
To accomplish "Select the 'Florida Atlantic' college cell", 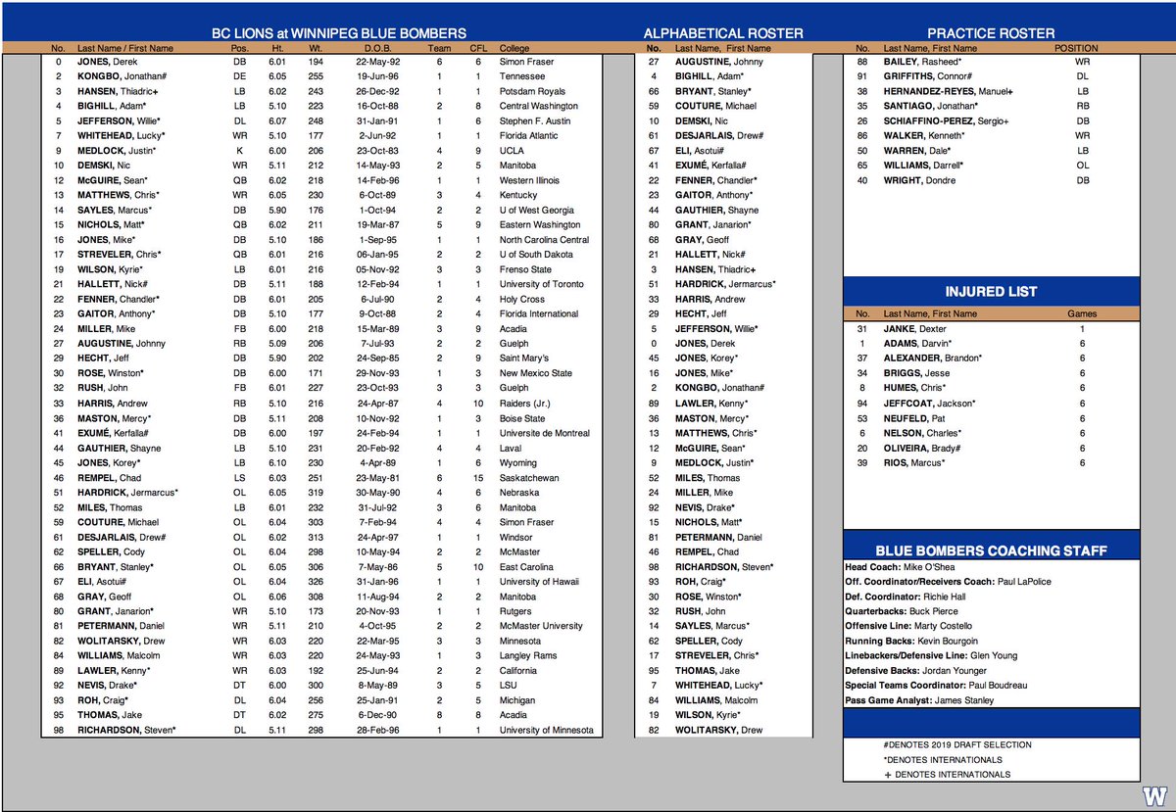I will (530, 135).
